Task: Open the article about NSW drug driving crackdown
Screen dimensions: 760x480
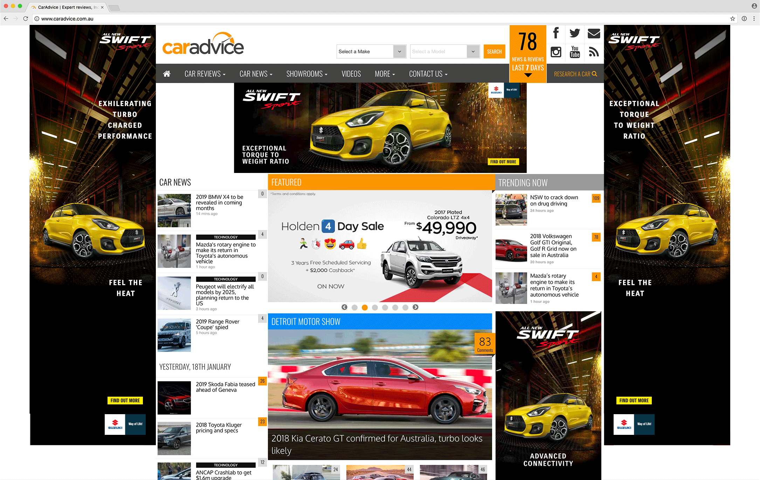Action: click(554, 200)
